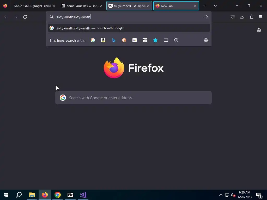Open 7-Zip from the taskbar

click(x=70, y=195)
